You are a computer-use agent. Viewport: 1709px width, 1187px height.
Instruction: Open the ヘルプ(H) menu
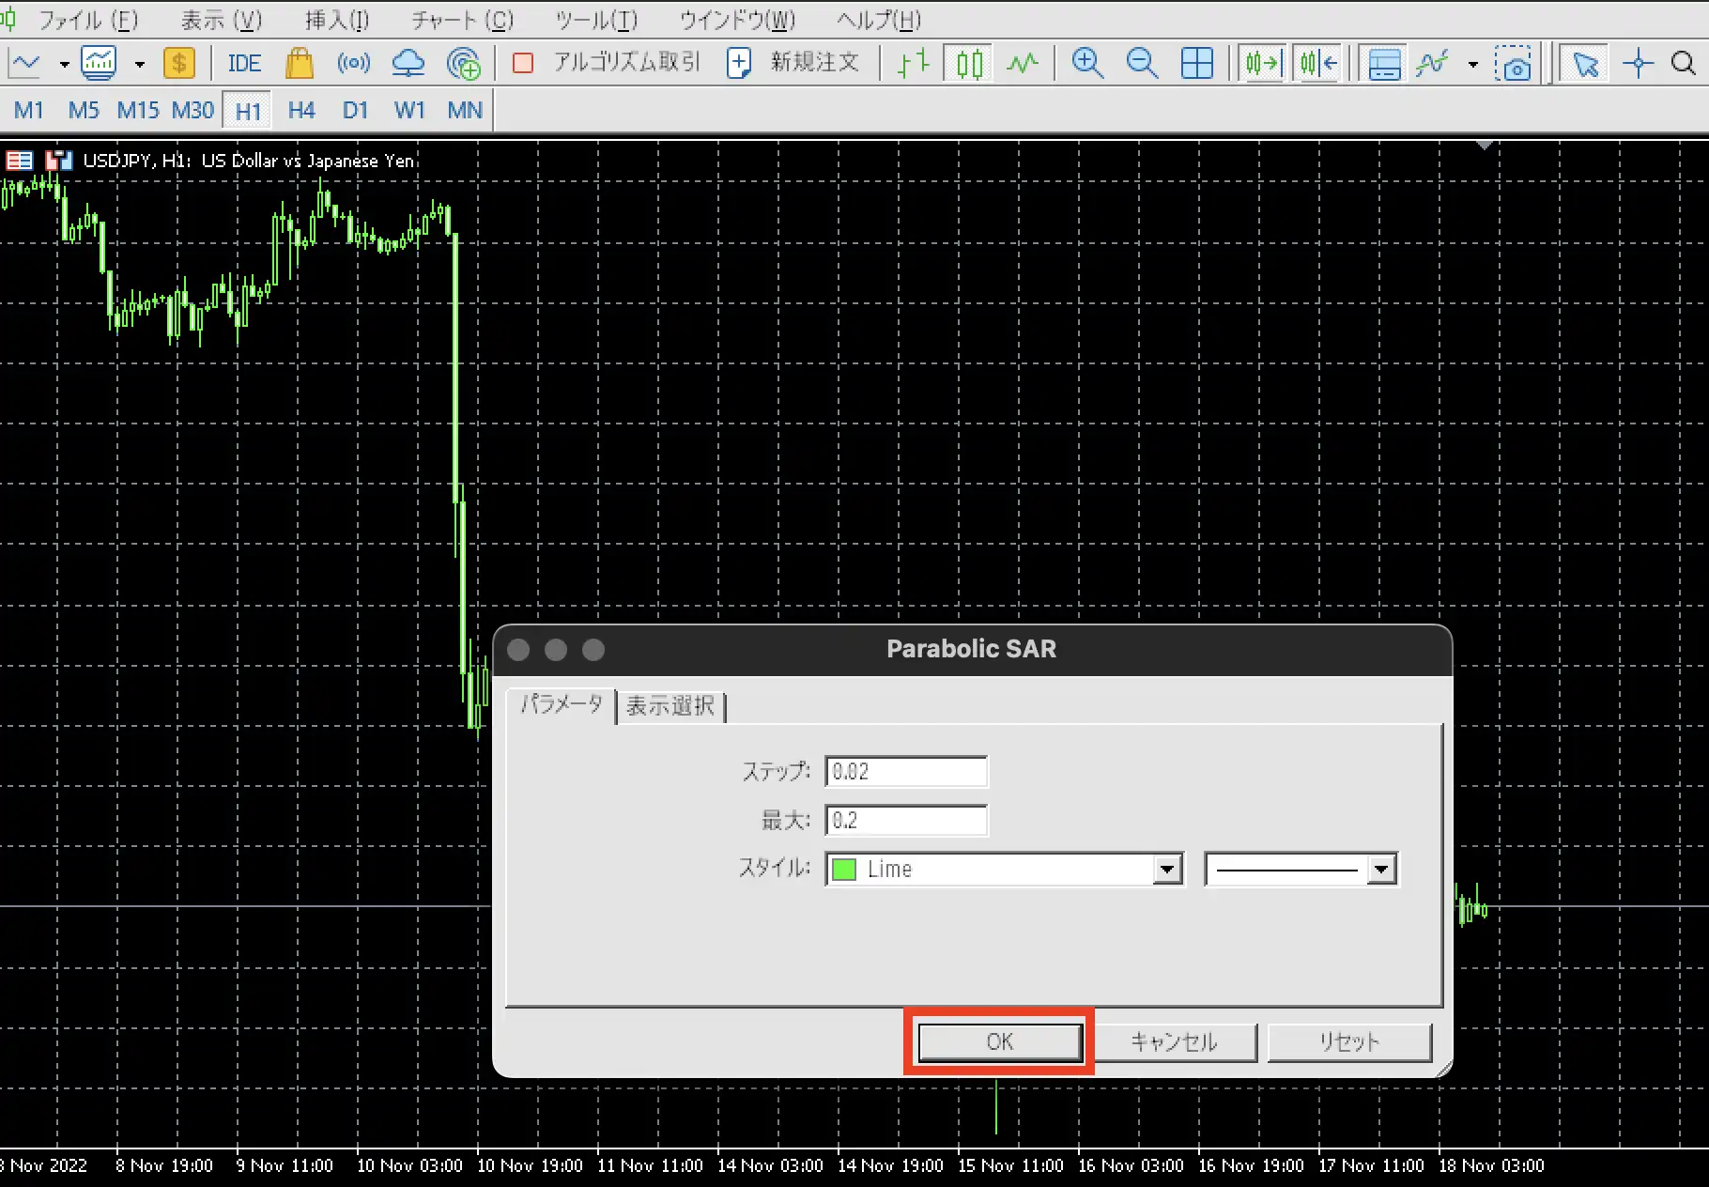coord(879,20)
